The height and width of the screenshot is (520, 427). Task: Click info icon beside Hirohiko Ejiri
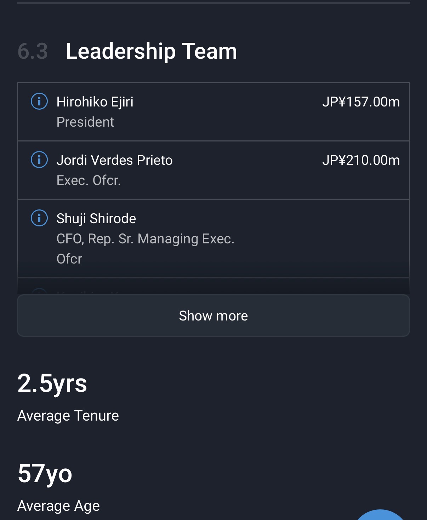[x=39, y=102]
